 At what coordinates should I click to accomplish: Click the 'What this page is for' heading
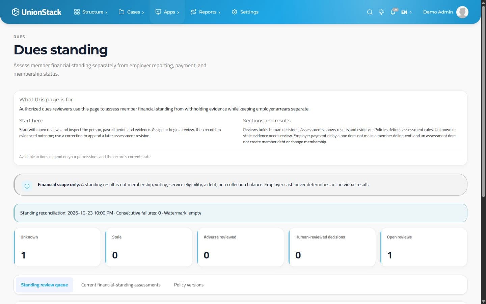tap(46, 99)
